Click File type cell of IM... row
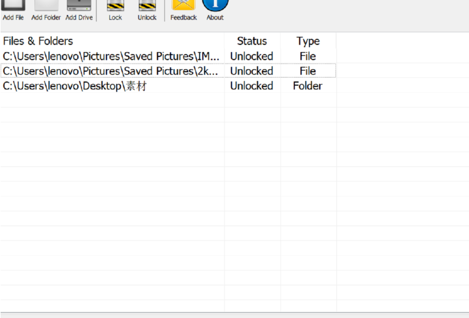 click(x=308, y=56)
